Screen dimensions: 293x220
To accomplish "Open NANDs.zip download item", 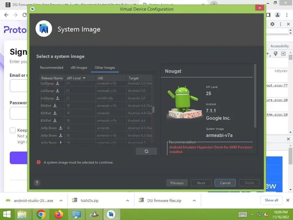I will click(89, 201).
